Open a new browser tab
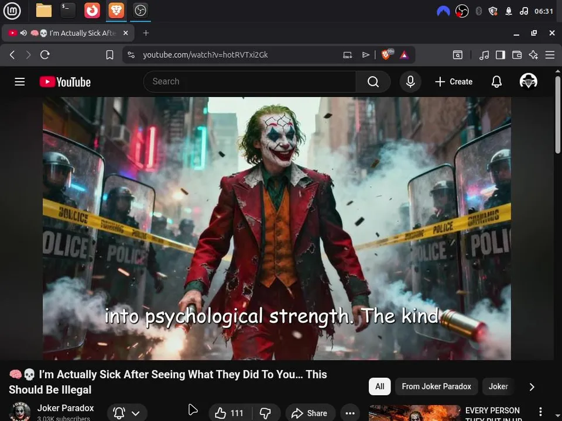Image resolution: width=562 pixels, height=421 pixels. tap(146, 33)
